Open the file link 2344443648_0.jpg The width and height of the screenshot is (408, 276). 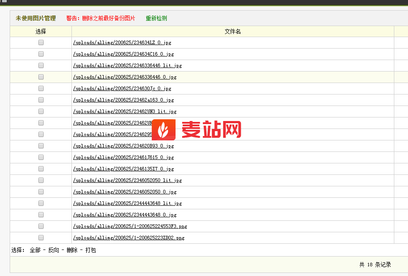125,214
